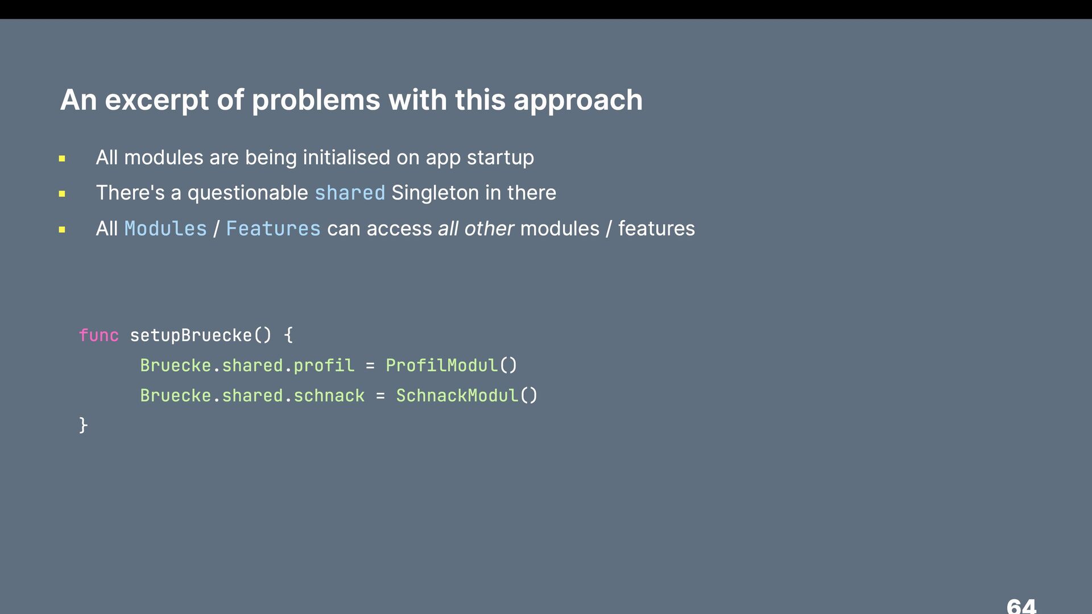The image size is (1092, 614).
Task: Click the highlighted word Modules
Action: pyautogui.click(x=166, y=229)
